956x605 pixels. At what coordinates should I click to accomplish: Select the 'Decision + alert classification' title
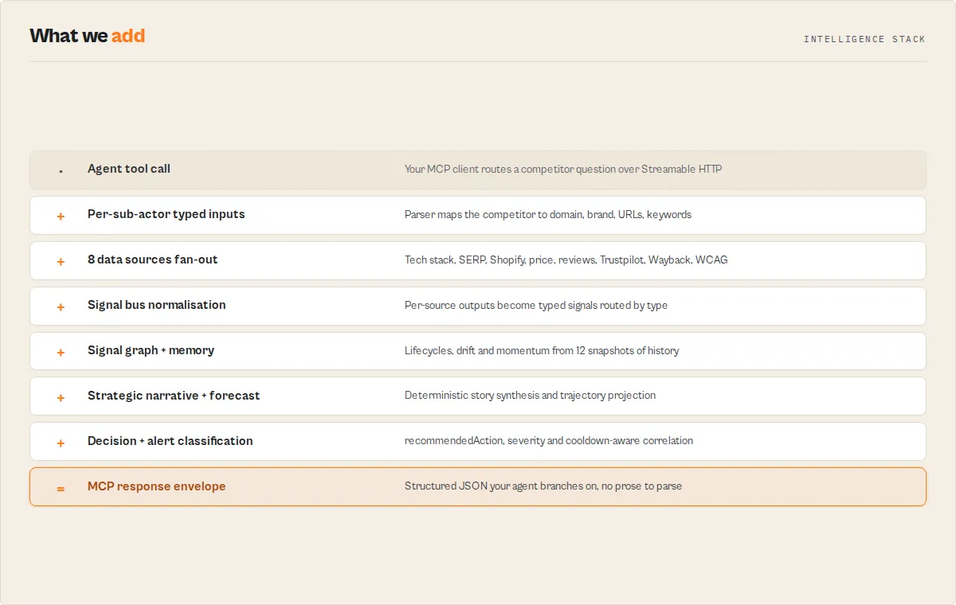pyautogui.click(x=170, y=441)
